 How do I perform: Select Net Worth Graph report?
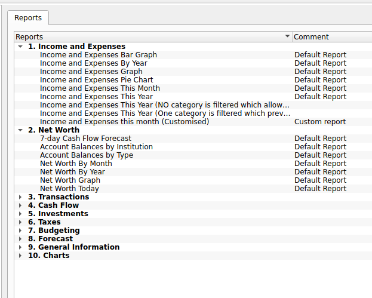click(x=70, y=180)
